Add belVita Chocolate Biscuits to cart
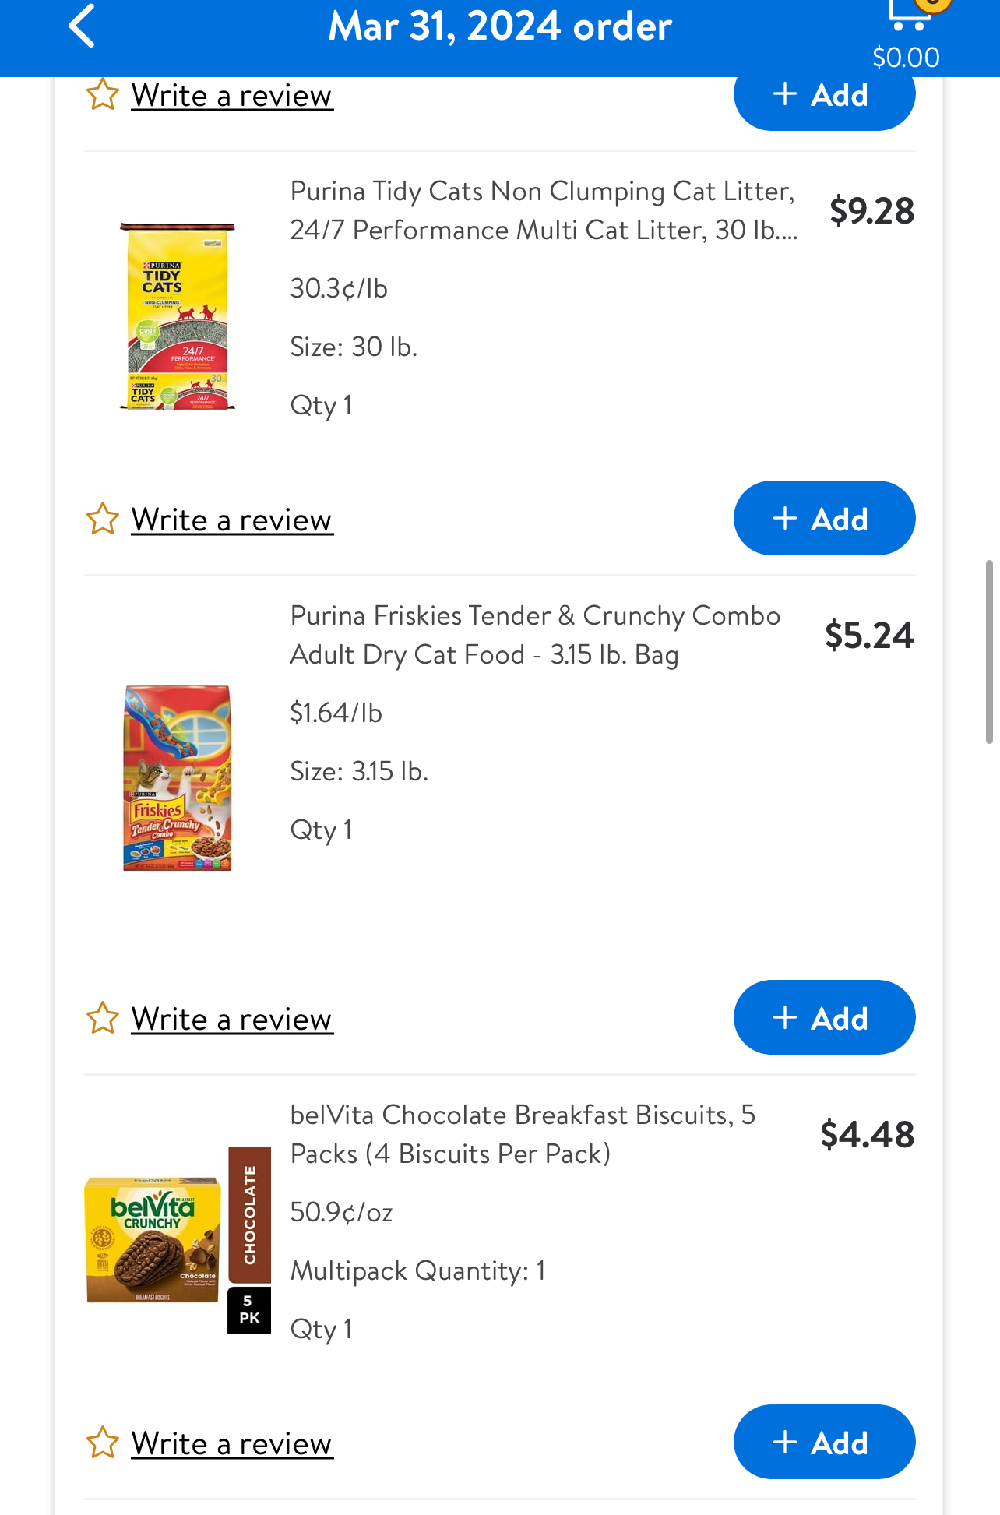The image size is (1000, 1515). (x=824, y=1443)
